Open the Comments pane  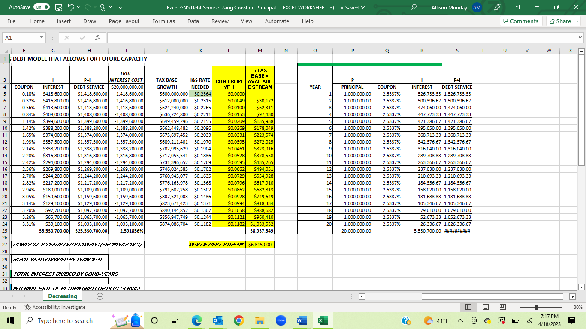(x=521, y=21)
